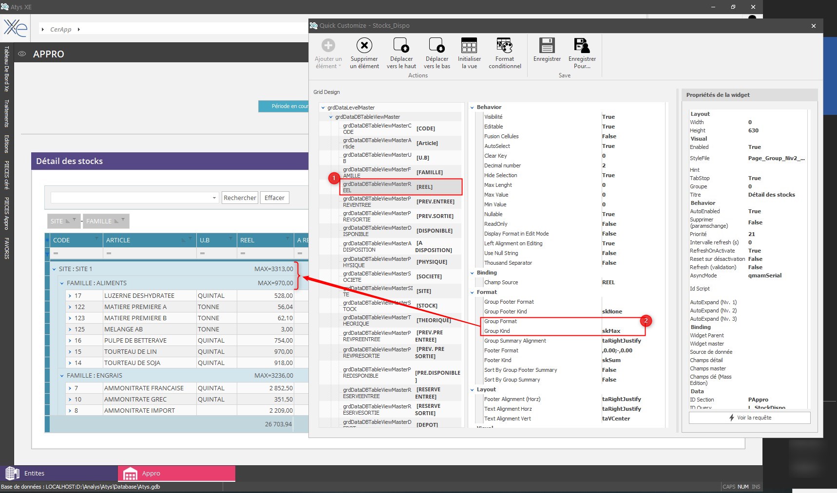
Task: Switch to the Appro tab
Action: (176, 474)
